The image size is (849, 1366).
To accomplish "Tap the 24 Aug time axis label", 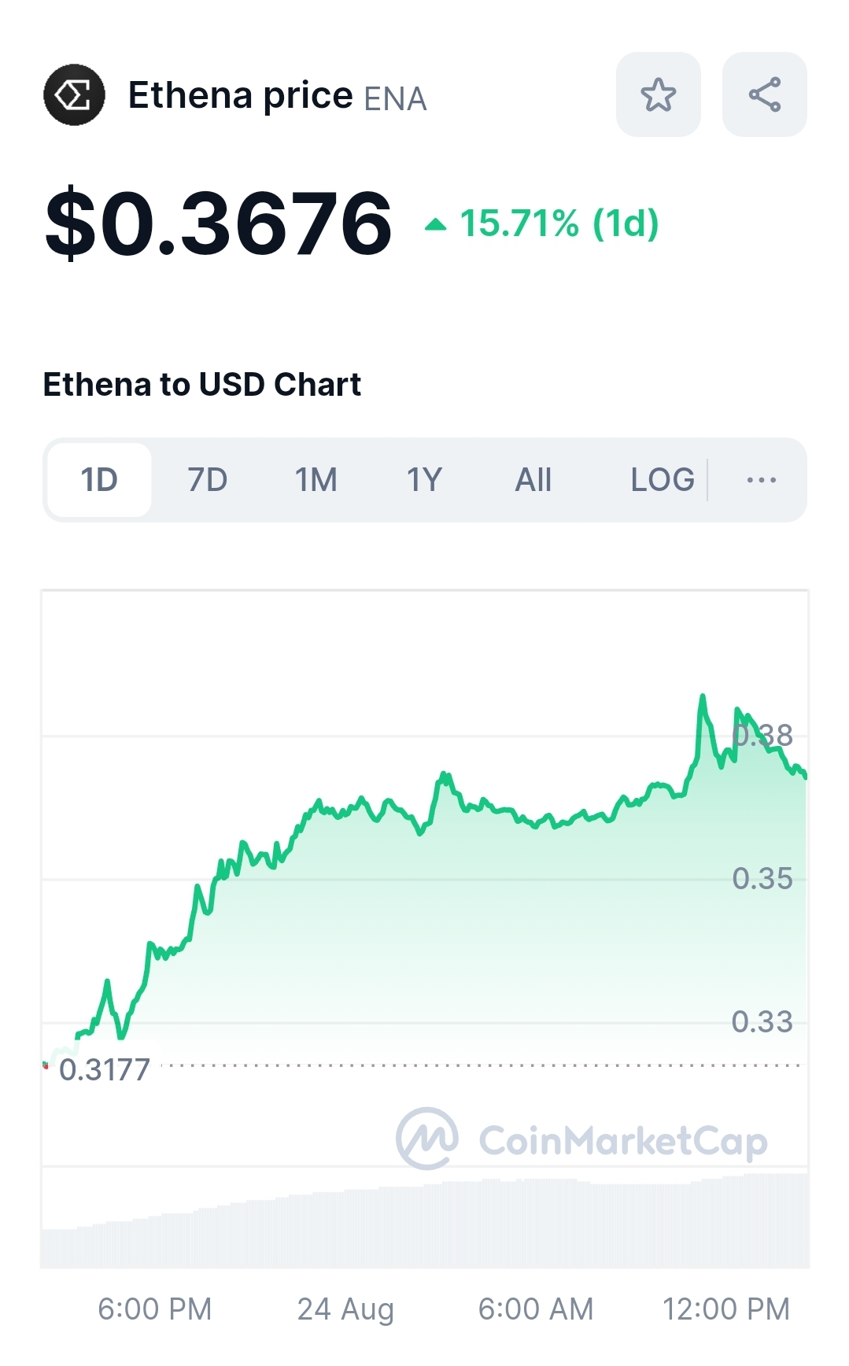I will point(345,1309).
